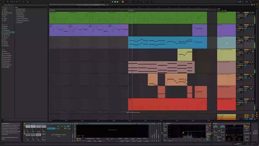Viewport: 259px width, 146px height.
Task: Expand the Delay & Loop folder
Action: [16, 9]
